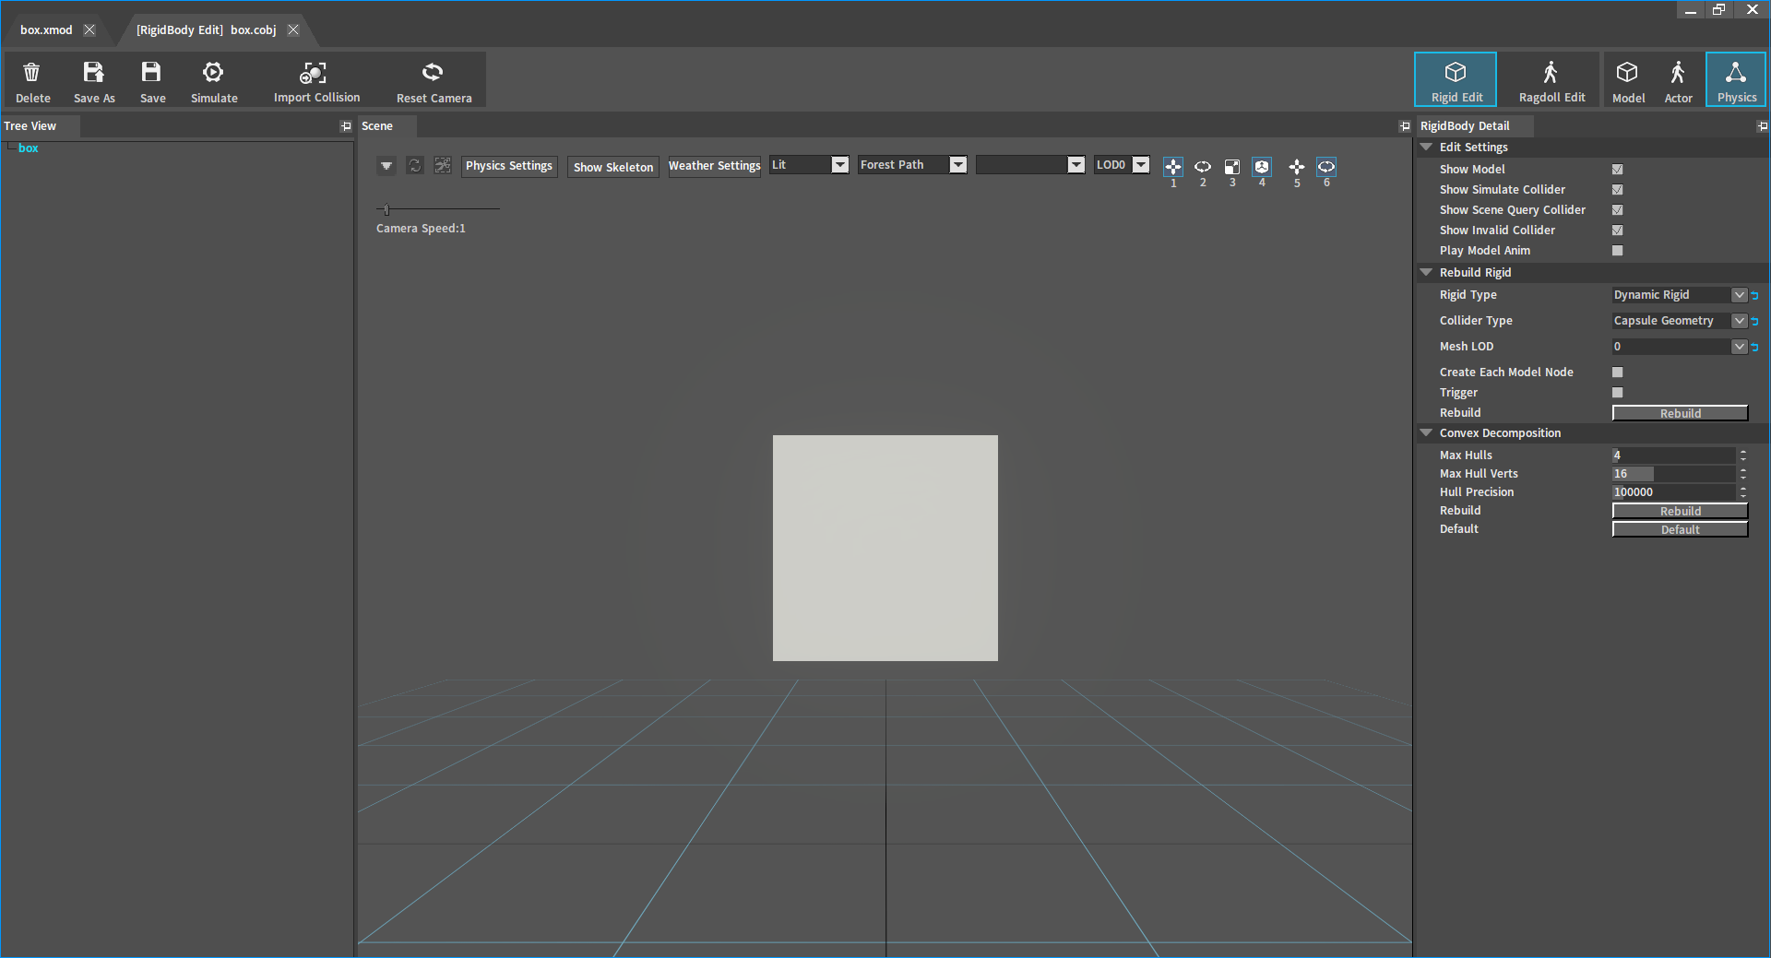Select viewport tool numbered 4
Viewport: 1771px width, 958px height.
pyautogui.click(x=1262, y=166)
